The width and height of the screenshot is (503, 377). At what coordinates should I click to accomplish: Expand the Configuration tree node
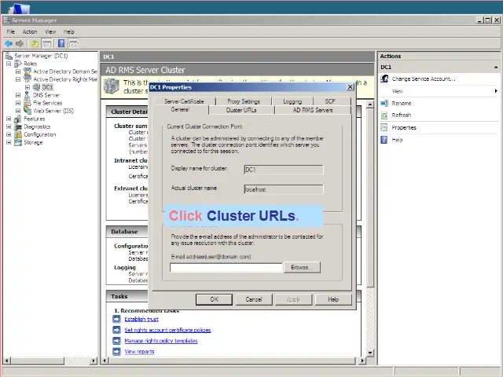(x=9, y=134)
